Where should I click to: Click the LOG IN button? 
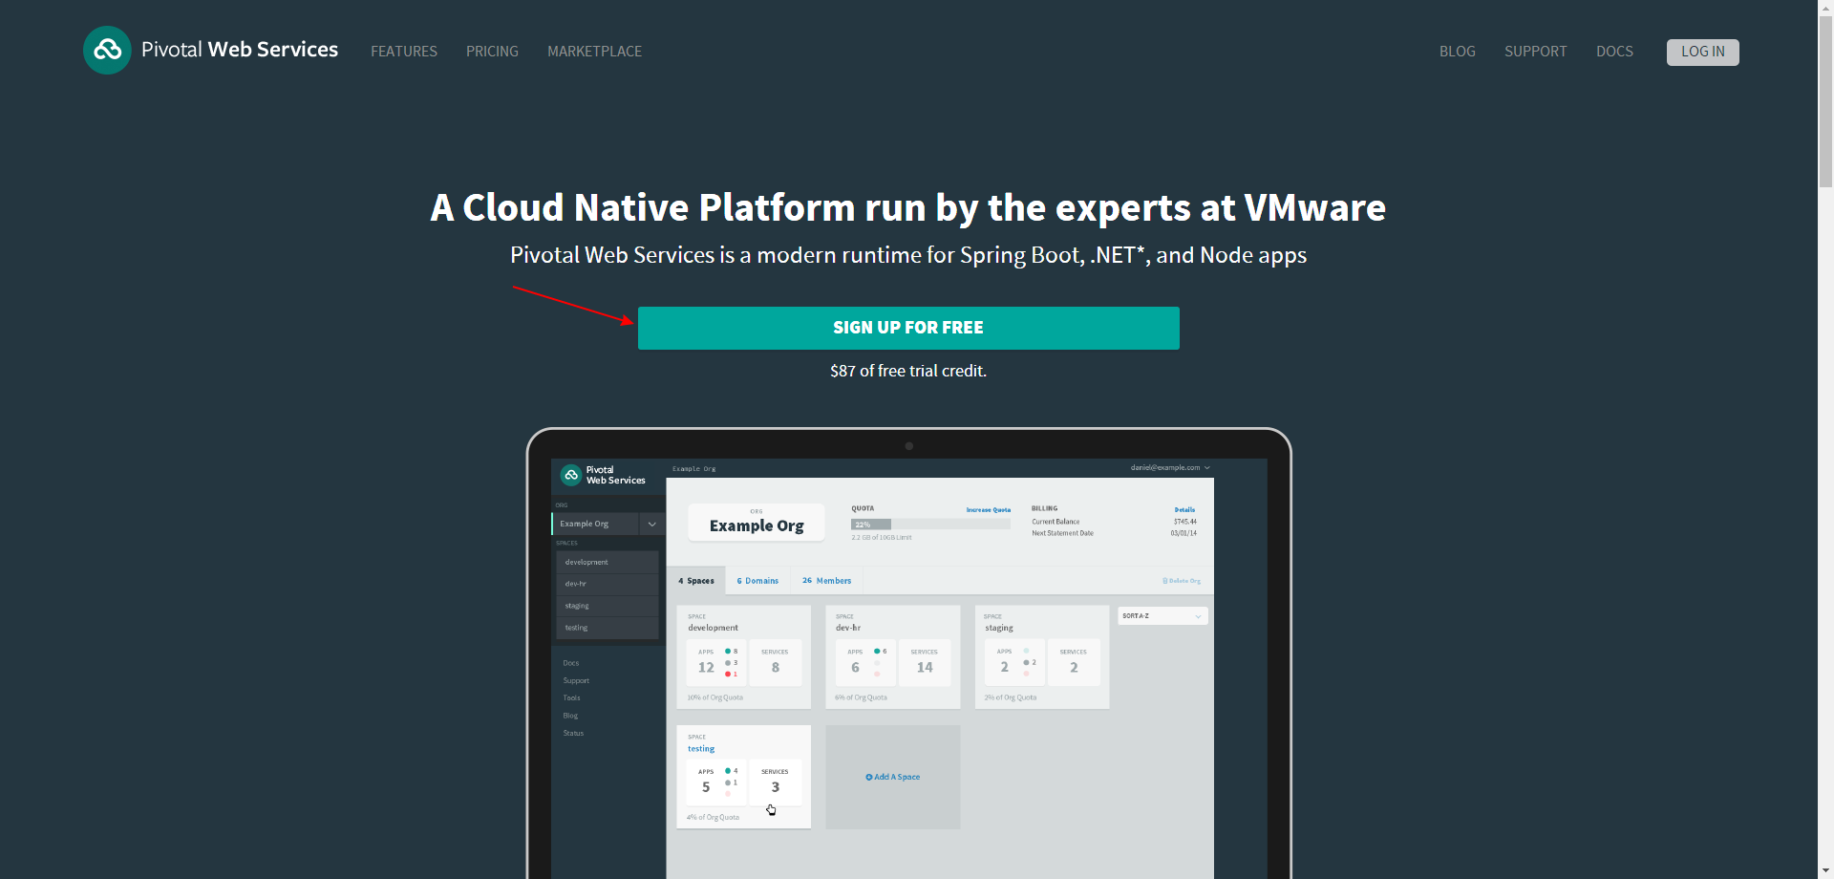pos(1702,52)
